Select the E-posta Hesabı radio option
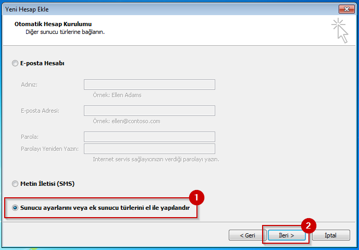Image resolution: width=359 pixels, height=250 pixels. 15,63
